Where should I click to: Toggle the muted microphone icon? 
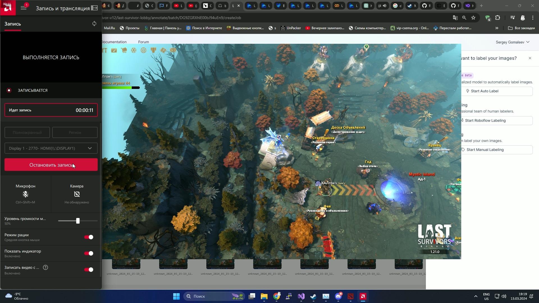coord(26,194)
